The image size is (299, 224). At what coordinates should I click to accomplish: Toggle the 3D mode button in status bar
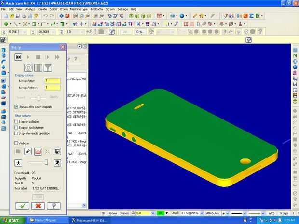(x=103, y=213)
